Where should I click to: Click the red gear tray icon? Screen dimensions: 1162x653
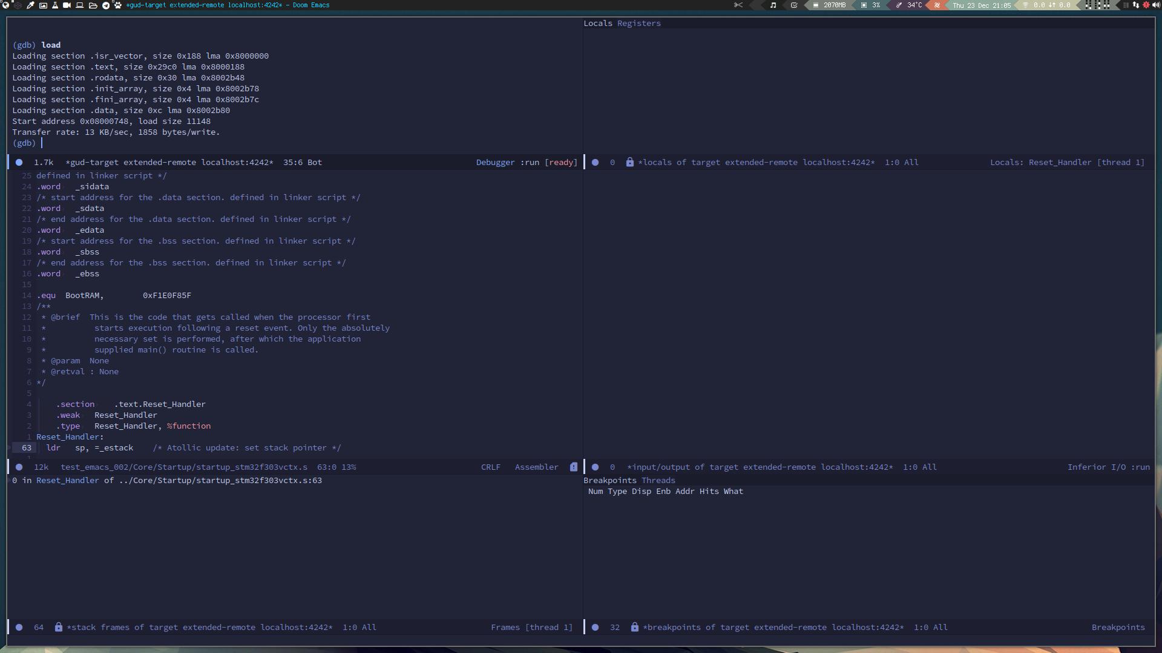1146,5
